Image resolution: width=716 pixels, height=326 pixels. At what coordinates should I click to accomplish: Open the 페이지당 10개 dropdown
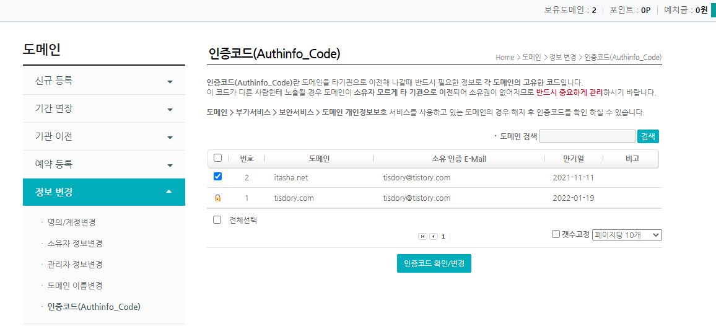click(x=627, y=234)
